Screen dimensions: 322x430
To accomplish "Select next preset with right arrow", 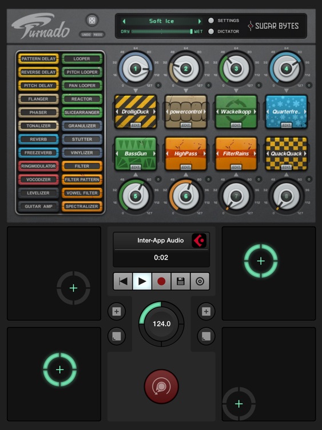I will (200, 21).
